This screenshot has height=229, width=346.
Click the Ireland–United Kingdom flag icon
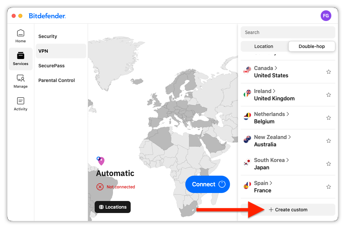(x=247, y=93)
